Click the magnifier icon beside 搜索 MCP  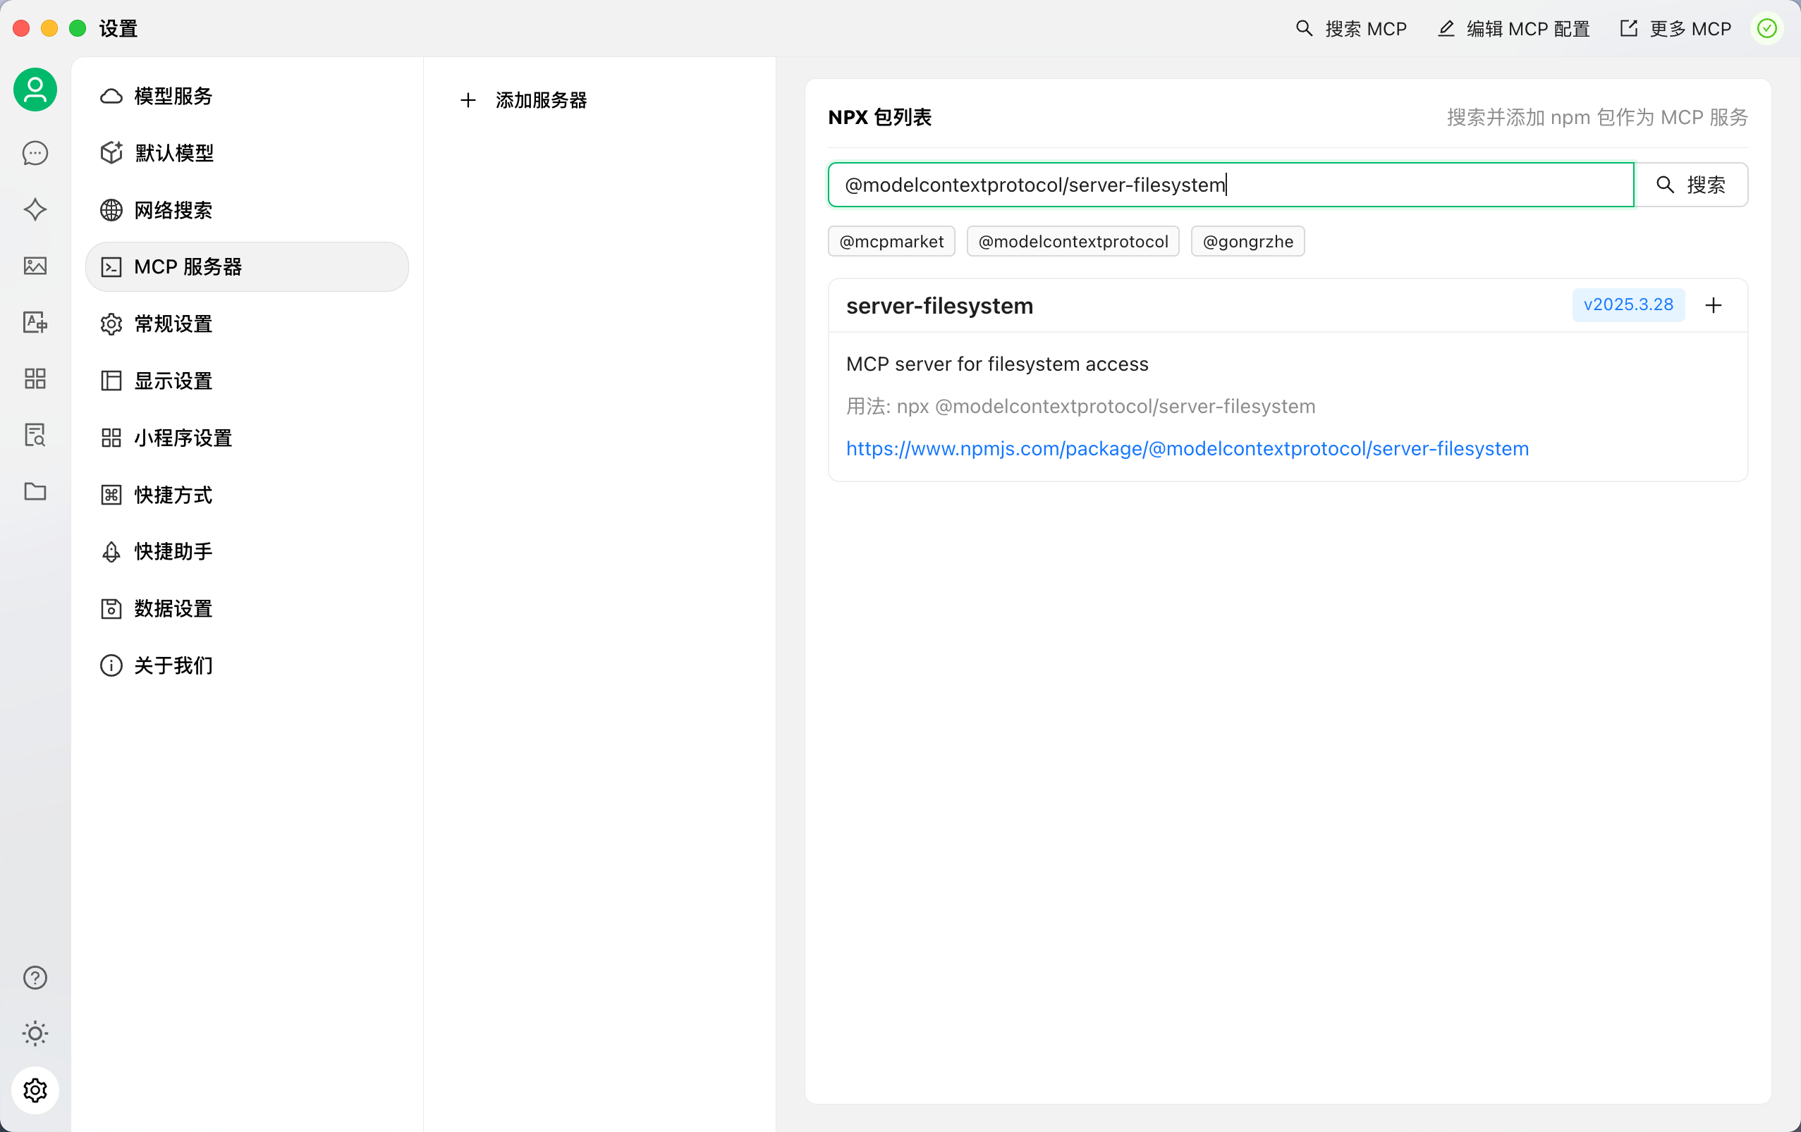pyautogui.click(x=1305, y=28)
